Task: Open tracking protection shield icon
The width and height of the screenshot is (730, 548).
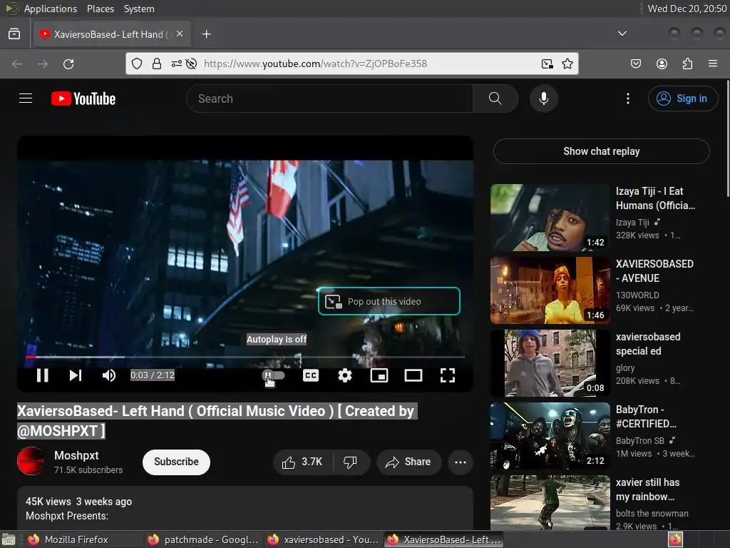Action: pyautogui.click(x=136, y=64)
